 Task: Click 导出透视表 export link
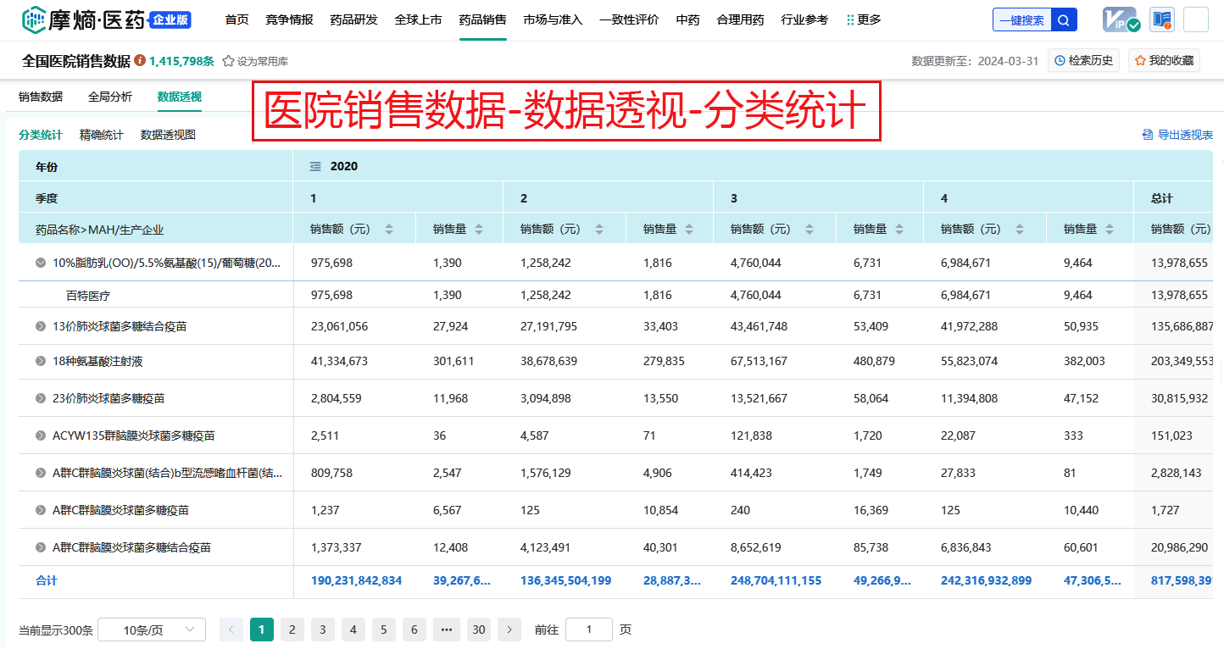click(1178, 135)
